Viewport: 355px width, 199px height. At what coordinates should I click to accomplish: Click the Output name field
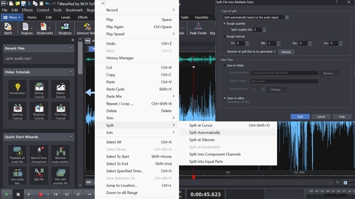coord(284,81)
